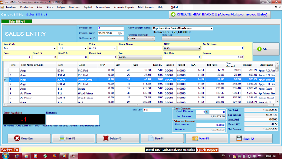This screenshot has width=282, height=159.
Task: Expand the Tax 14.50 dropdown
Action: pyautogui.click(x=160, y=57)
